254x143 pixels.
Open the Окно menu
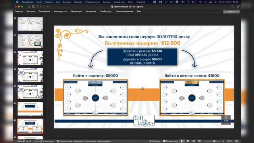[131, 2]
